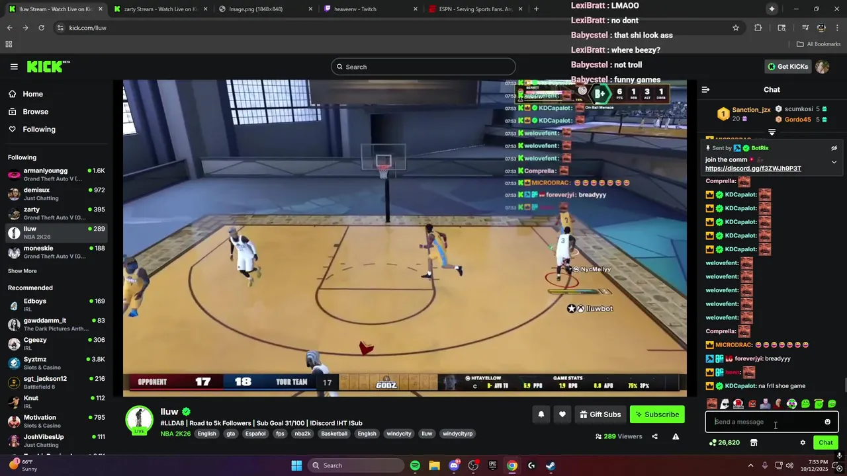This screenshot has width=847, height=476.
Task: Report the stream with warning icon
Action: [x=676, y=436]
